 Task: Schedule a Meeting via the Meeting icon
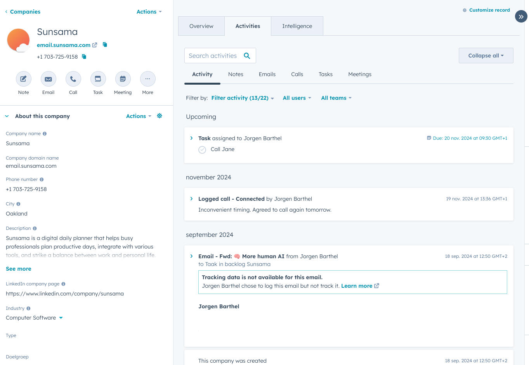[123, 79]
